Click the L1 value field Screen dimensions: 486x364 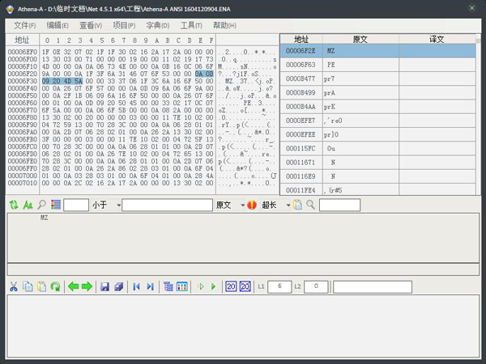click(x=279, y=286)
